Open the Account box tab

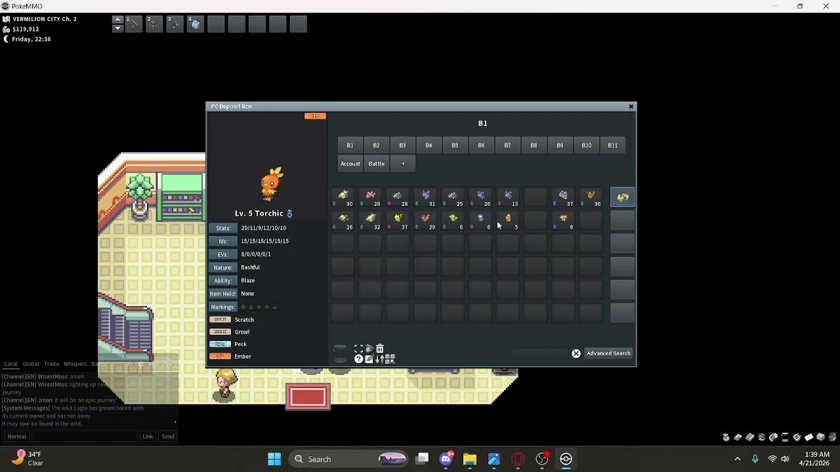(x=350, y=164)
